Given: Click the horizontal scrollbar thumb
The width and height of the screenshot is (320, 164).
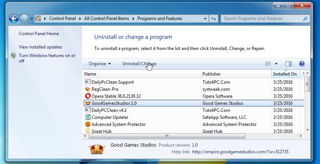Looking at the screenshot, I should [x=167, y=136].
